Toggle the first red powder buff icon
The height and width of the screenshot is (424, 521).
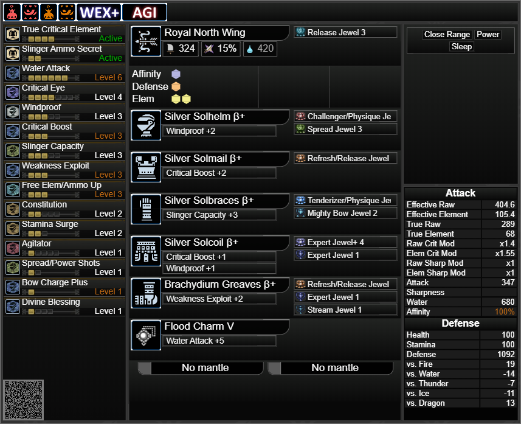coord(12,12)
